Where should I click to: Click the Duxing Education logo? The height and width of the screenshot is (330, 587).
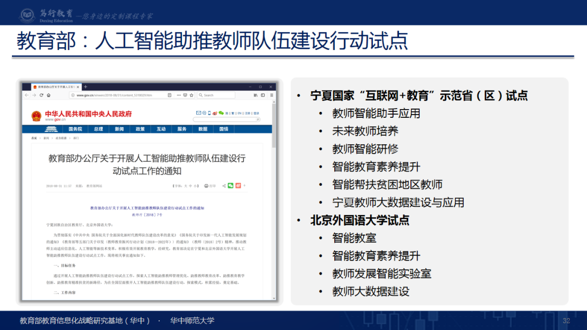pos(46,15)
